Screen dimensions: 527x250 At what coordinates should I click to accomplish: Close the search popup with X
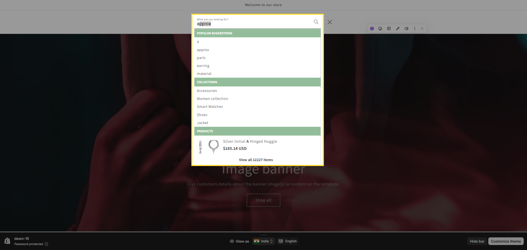pyautogui.click(x=330, y=22)
